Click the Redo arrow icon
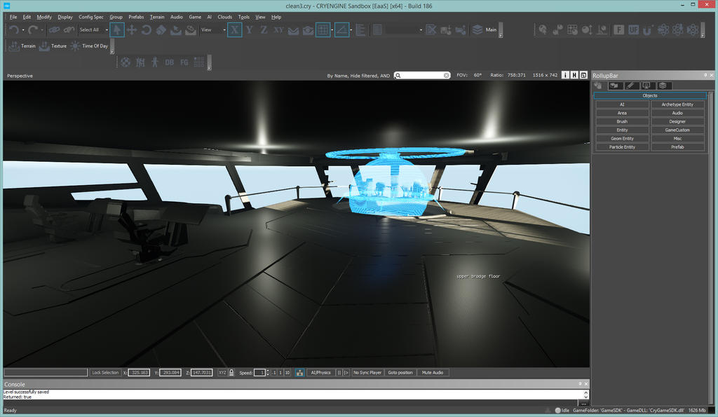 point(32,30)
